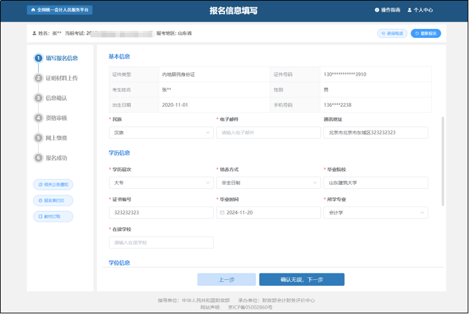Expand the 学历层次 dropdown showing 大专
The image size is (469, 314).
tap(161, 183)
